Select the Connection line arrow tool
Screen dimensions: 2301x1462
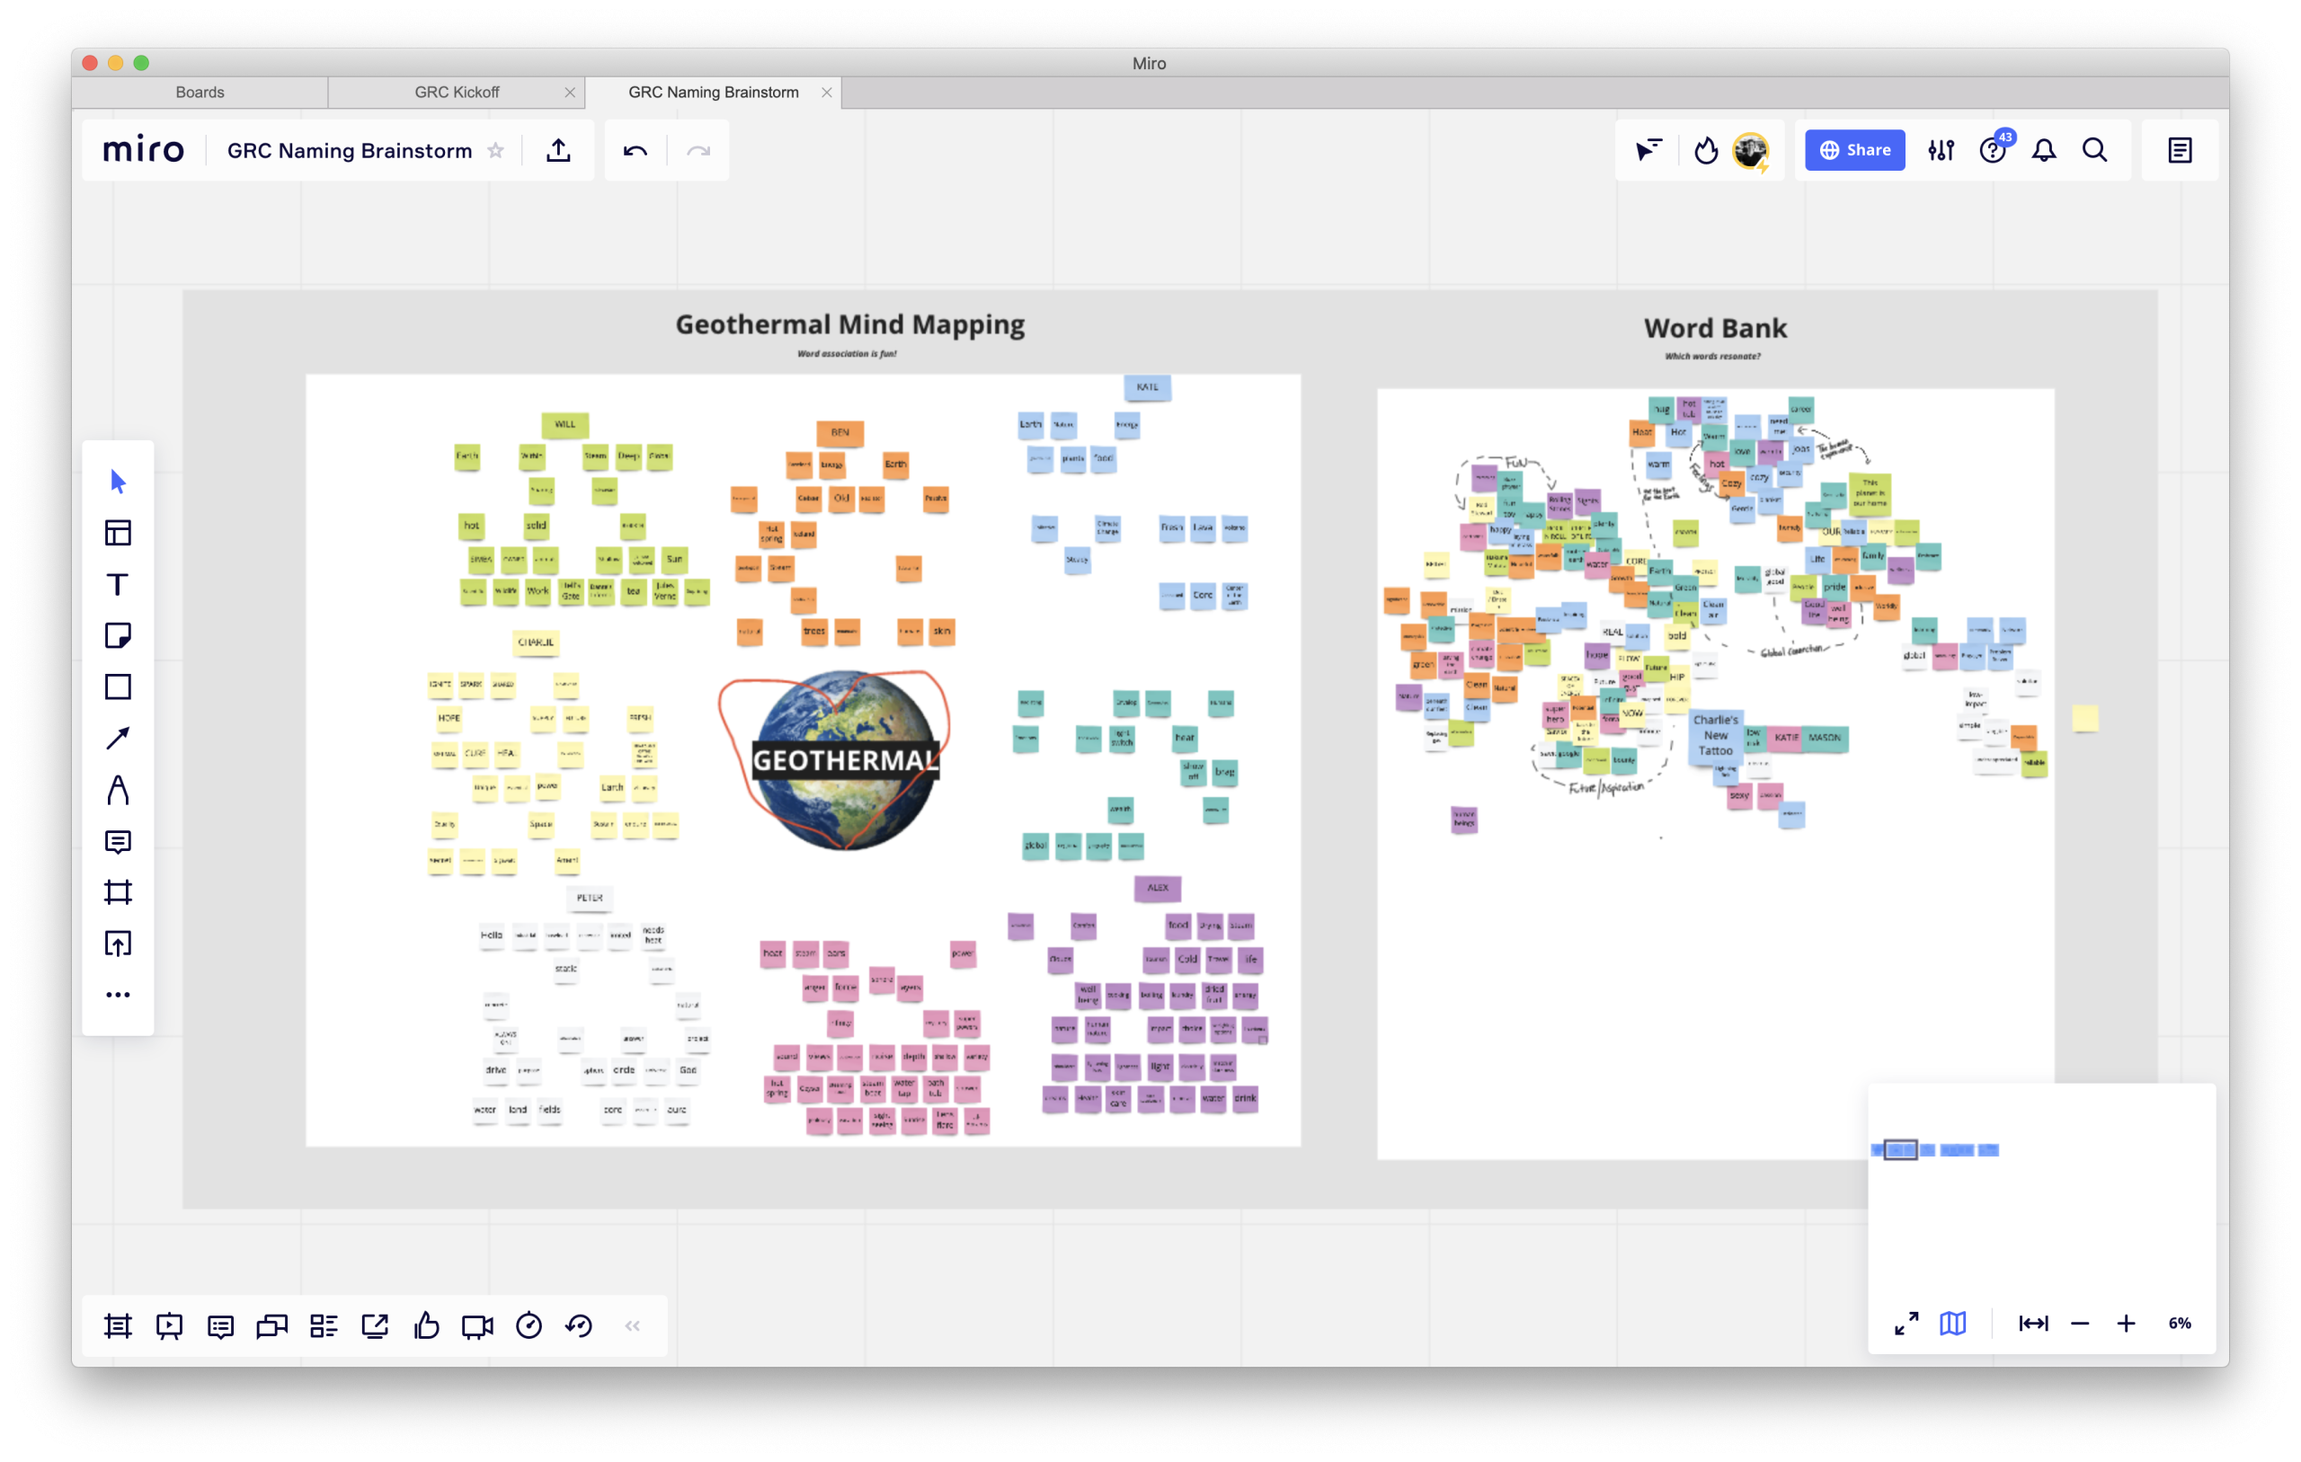coord(118,739)
